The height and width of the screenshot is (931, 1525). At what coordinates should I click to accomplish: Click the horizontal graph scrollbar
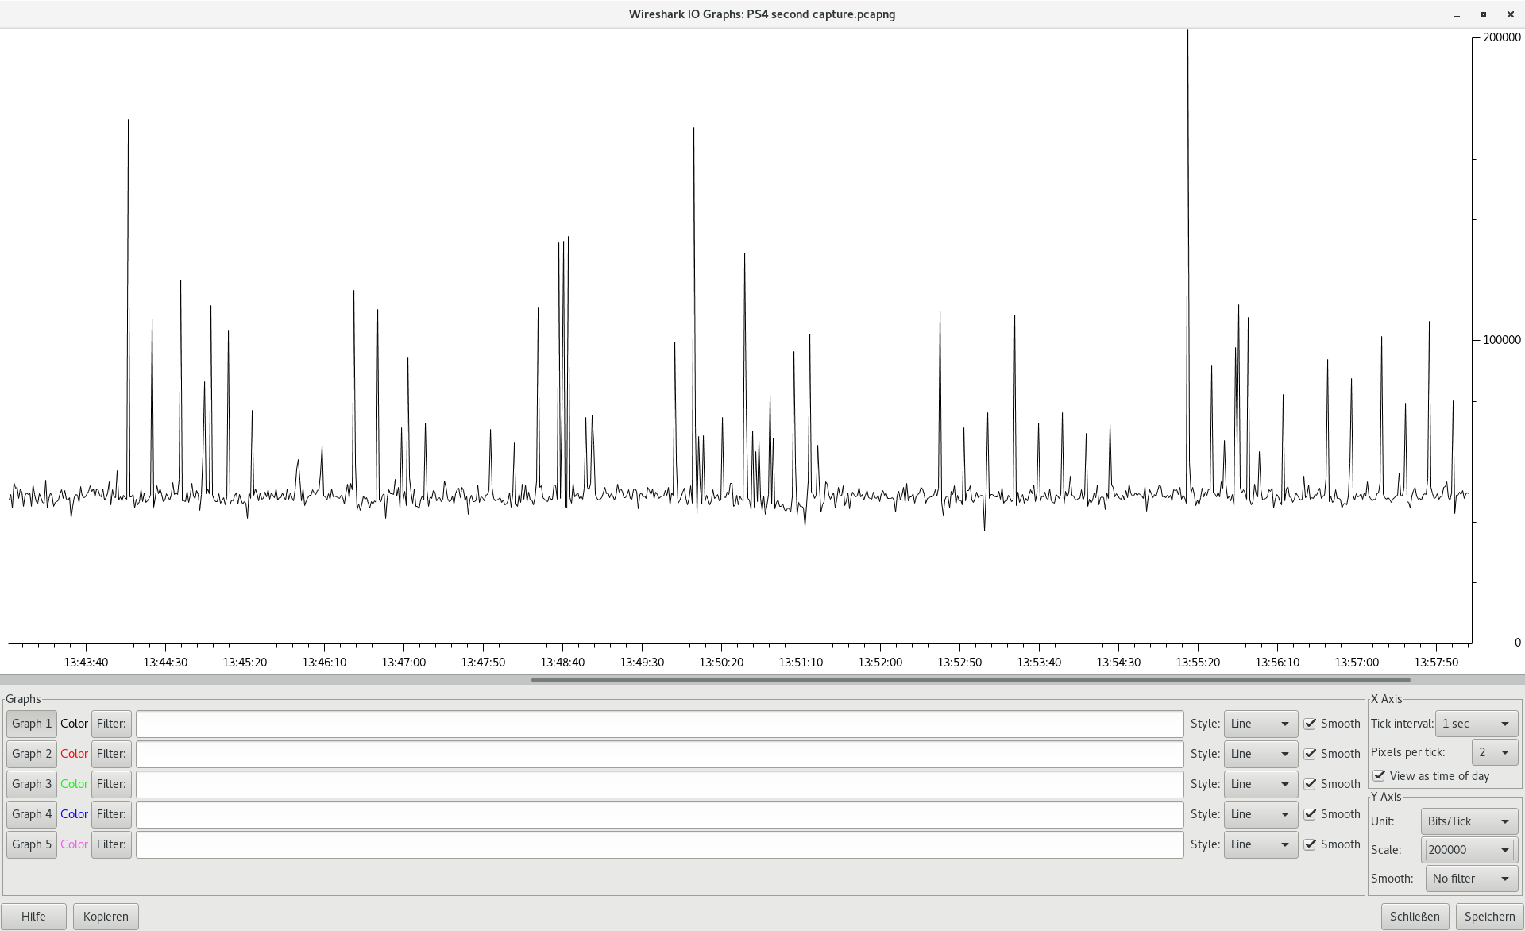point(971,680)
